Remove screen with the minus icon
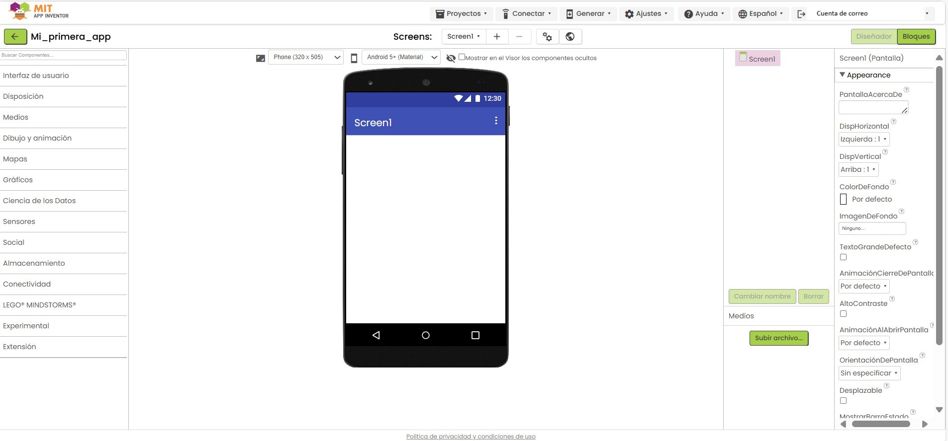Viewport: 948px width, 441px height. (519, 36)
